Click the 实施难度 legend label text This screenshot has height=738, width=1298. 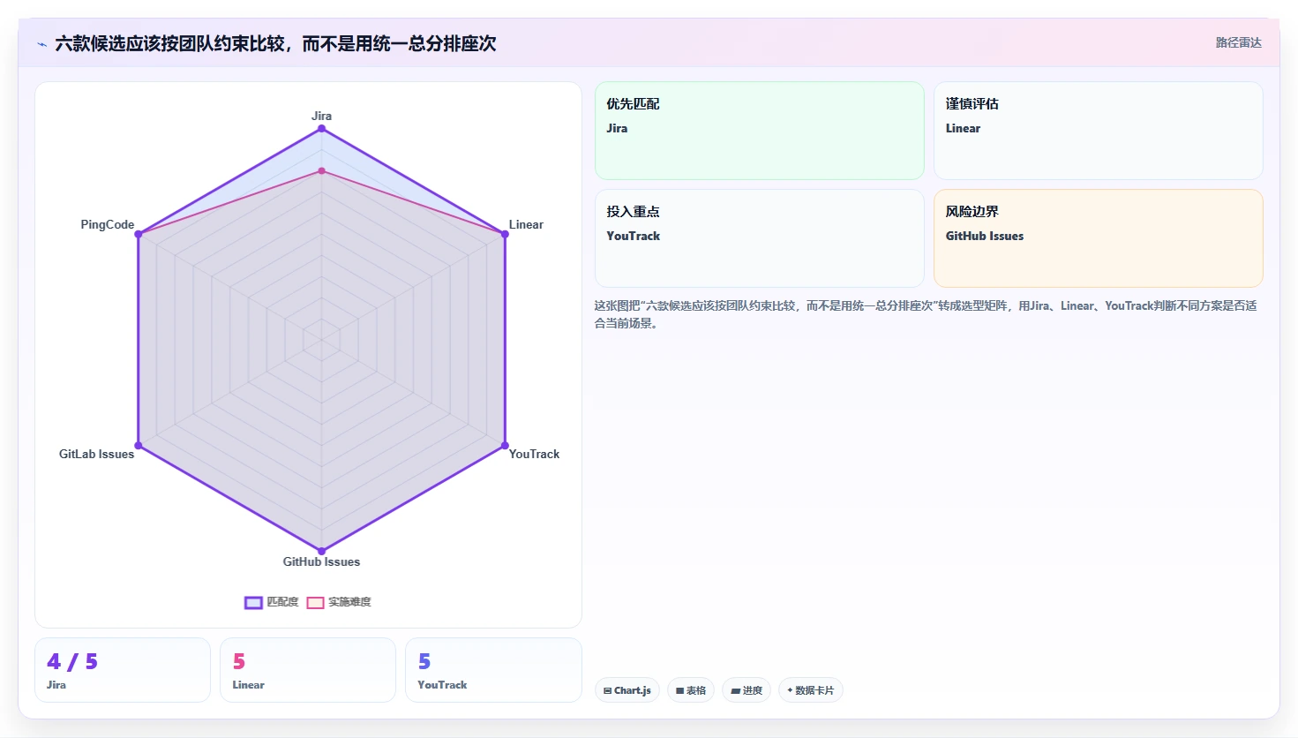[x=349, y=602]
